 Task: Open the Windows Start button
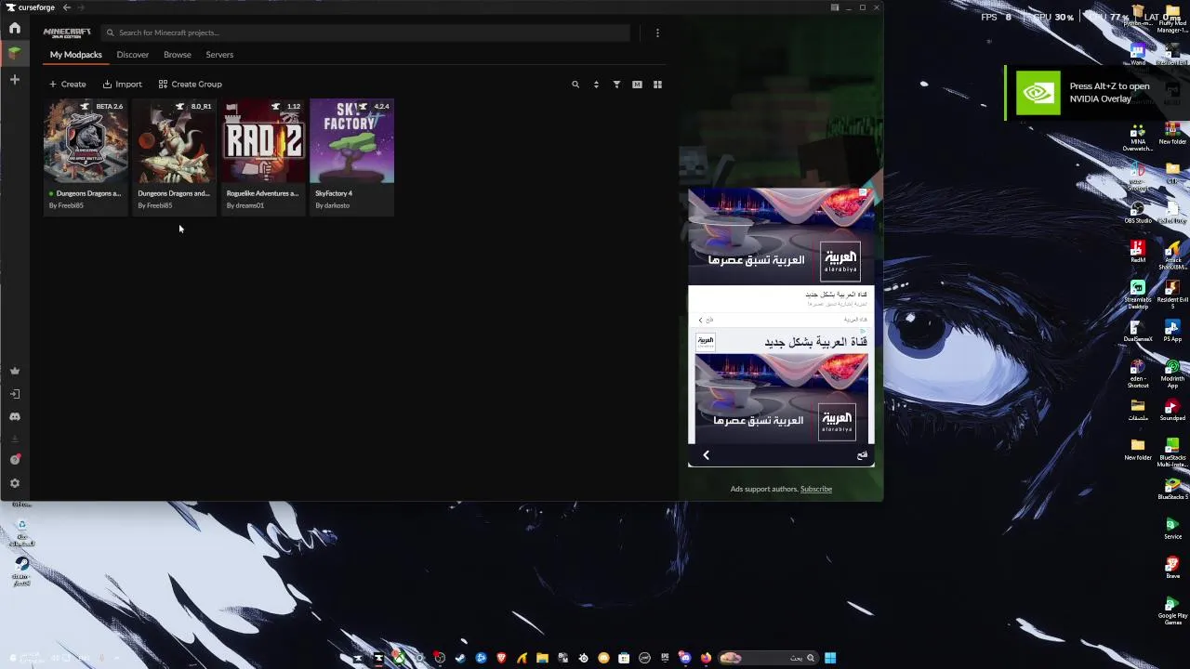point(830,658)
